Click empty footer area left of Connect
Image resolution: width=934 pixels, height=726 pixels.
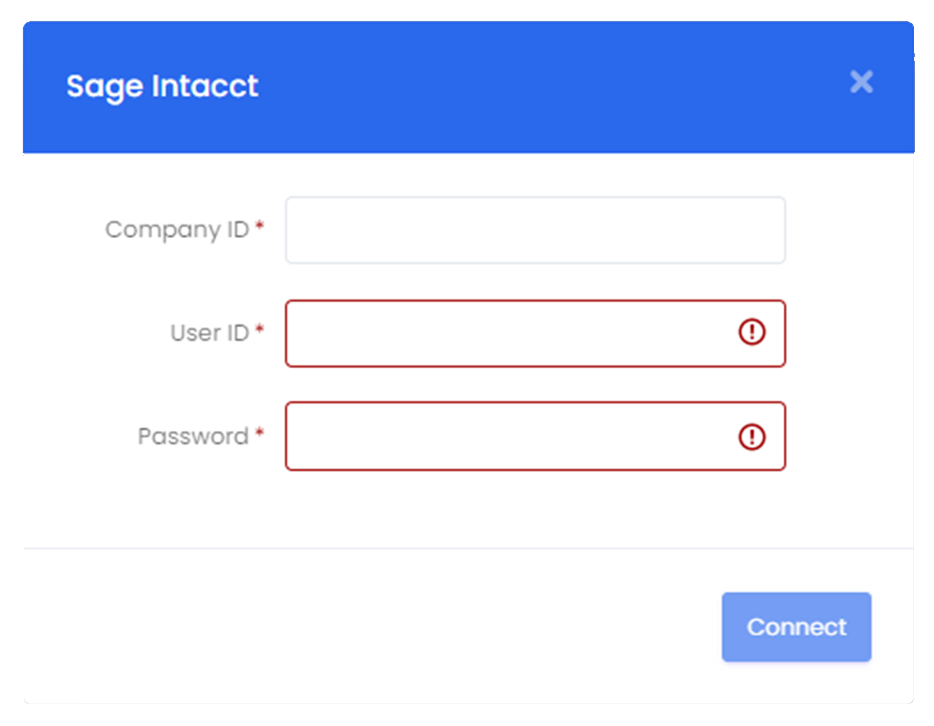(x=369, y=626)
